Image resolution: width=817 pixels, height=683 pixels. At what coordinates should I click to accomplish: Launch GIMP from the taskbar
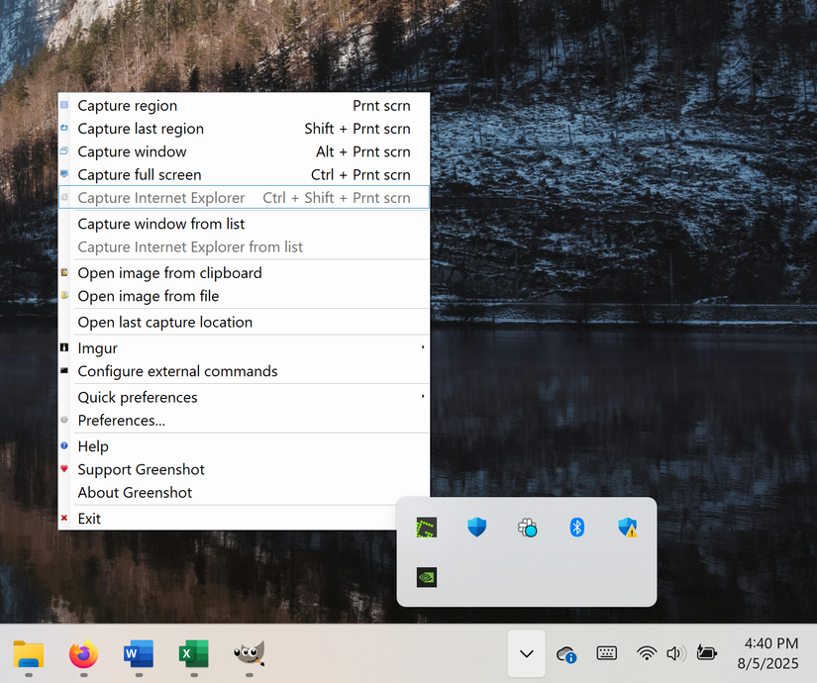[x=249, y=655]
